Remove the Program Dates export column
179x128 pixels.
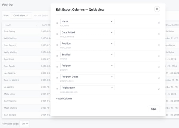[159, 78]
